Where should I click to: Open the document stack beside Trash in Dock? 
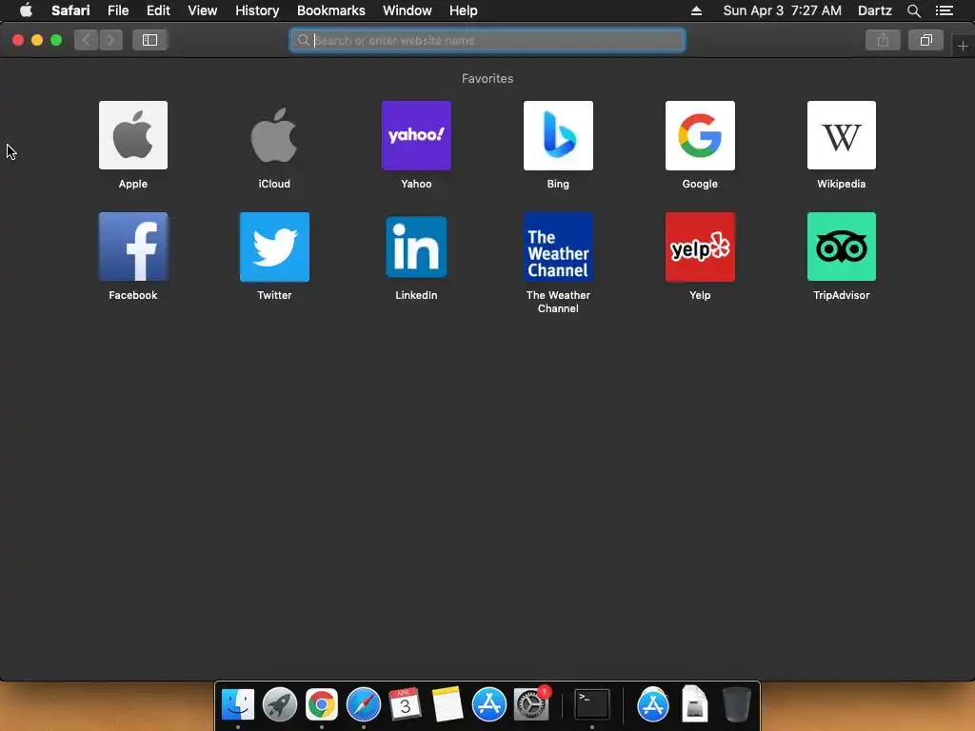694,704
